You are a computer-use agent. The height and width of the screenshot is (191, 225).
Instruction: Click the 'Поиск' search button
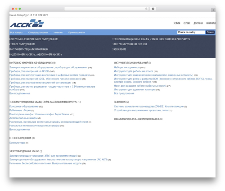pos(210,32)
